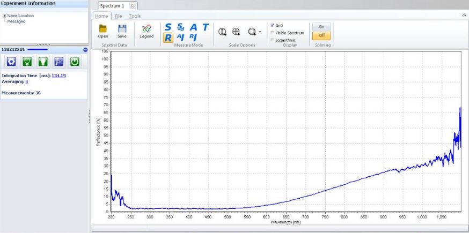Select the T transmittance measure mode
Screen dimensions: 469x233
pyautogui.click(x=204, y=27)
